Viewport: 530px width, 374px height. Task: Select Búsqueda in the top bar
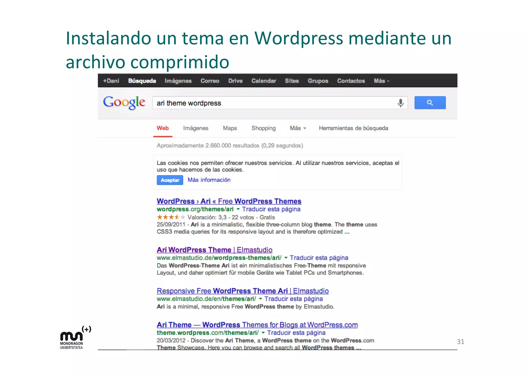[x=142, y=81]
